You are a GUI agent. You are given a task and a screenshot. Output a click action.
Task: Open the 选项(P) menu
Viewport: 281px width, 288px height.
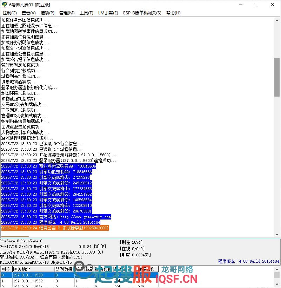click(47, 13)
